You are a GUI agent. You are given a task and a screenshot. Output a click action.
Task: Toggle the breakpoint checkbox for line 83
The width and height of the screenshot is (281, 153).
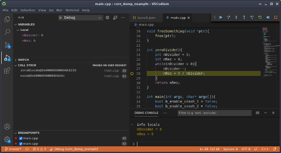point(21,144)
